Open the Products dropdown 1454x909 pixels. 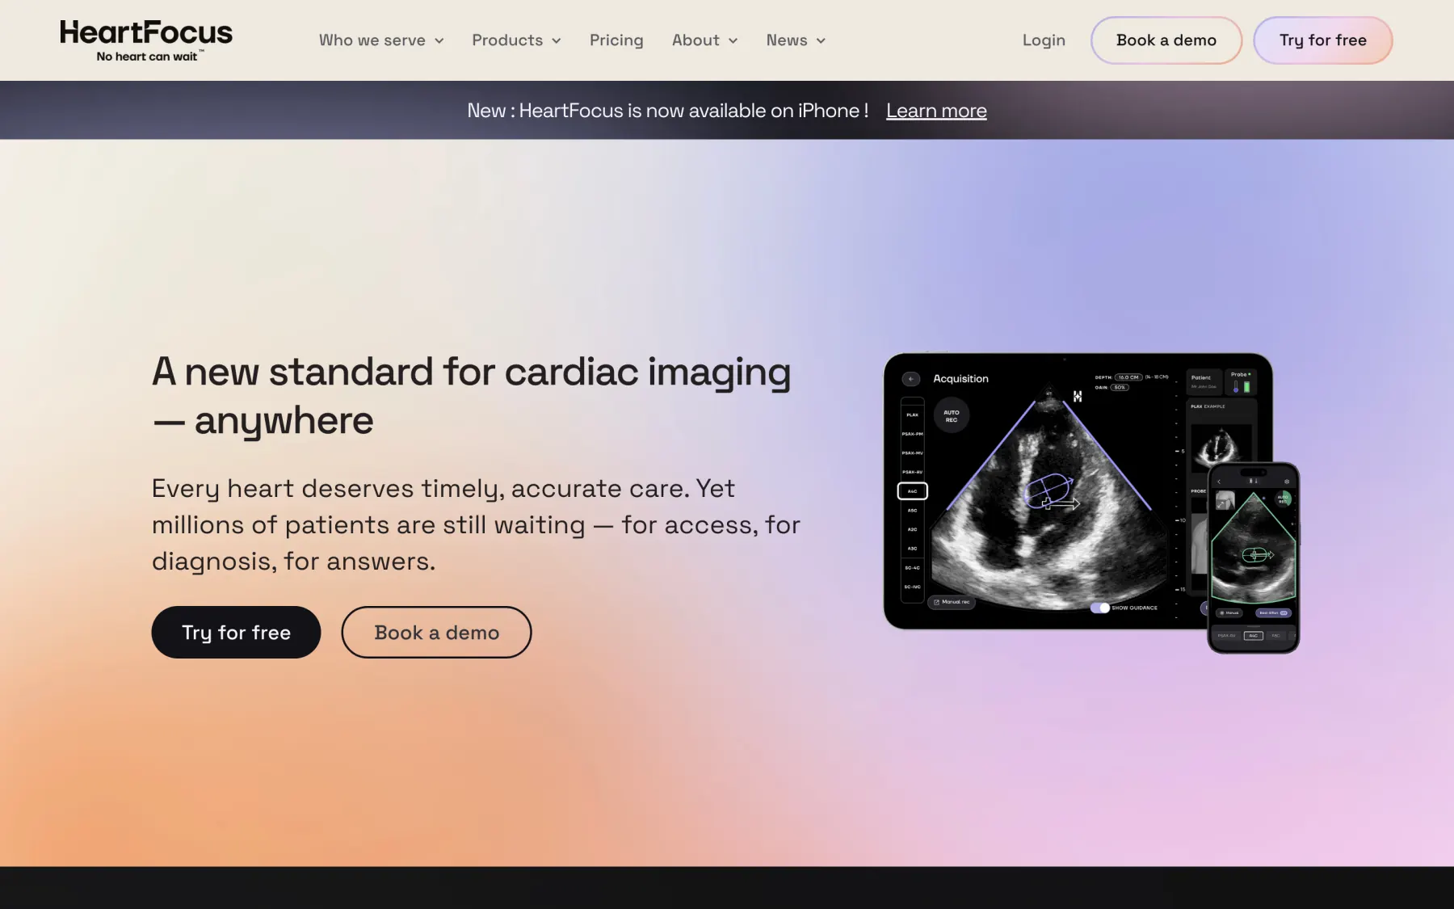(x=516, y=40)
